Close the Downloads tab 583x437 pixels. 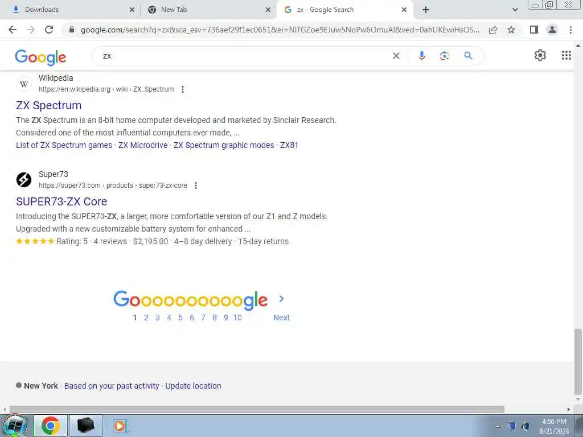132,10
